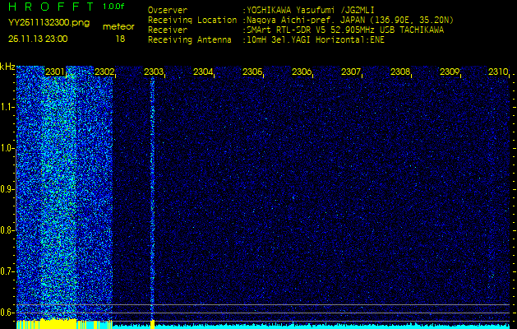Click the meteor count value 18
This screenshot has height=329, width=517.
coord(121,39)
